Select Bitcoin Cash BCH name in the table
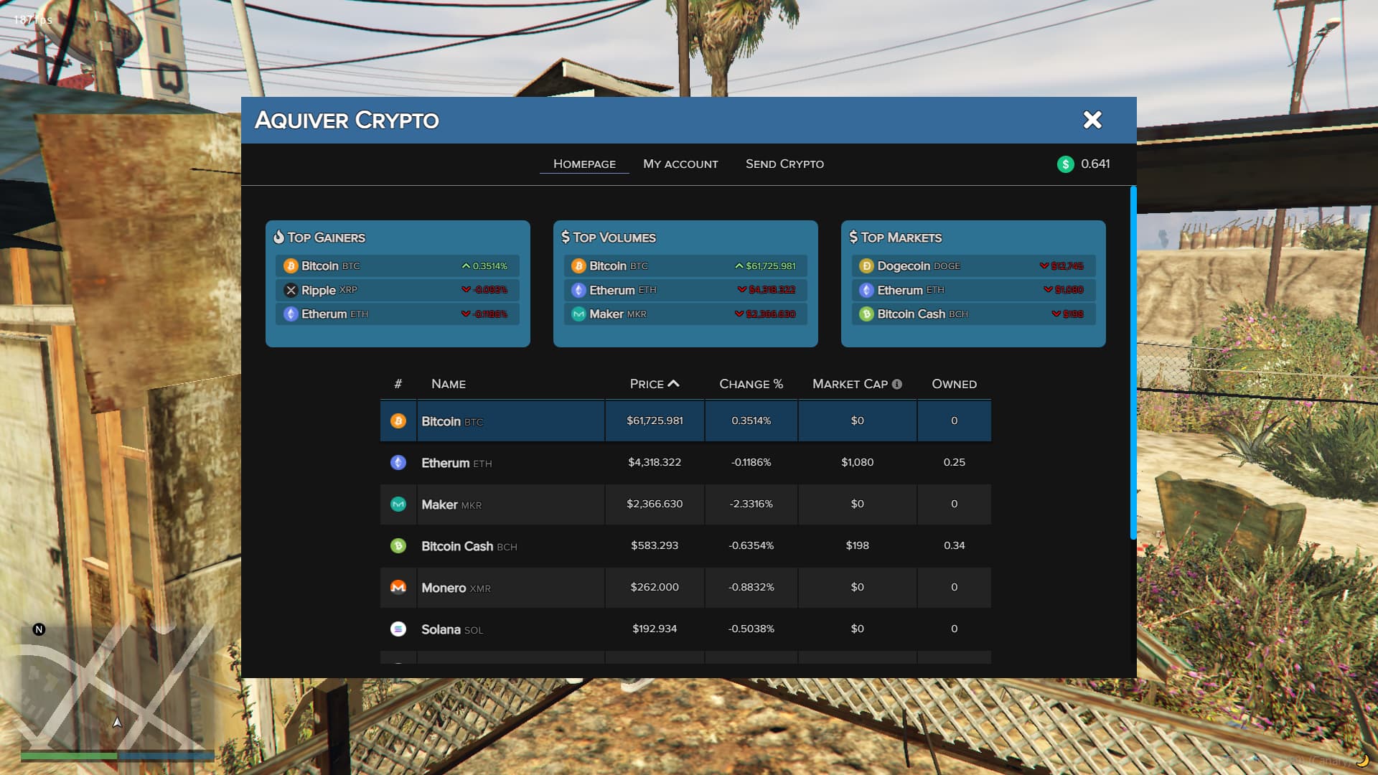 pyautogui.click(x=469, y=546)
